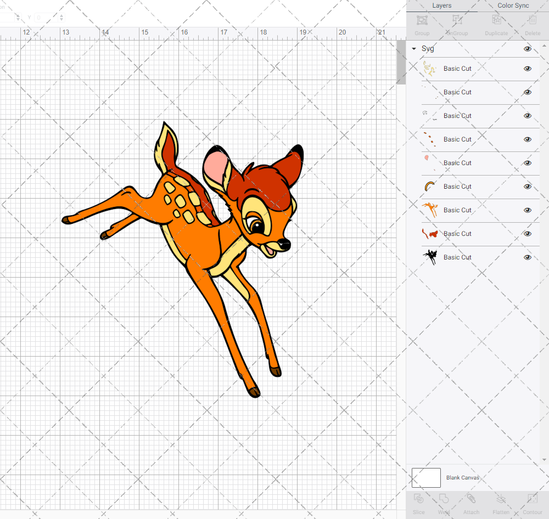Click the Duplicate layer icon
549x519 pixels.
pyautogui.click(x=496, y=20)
